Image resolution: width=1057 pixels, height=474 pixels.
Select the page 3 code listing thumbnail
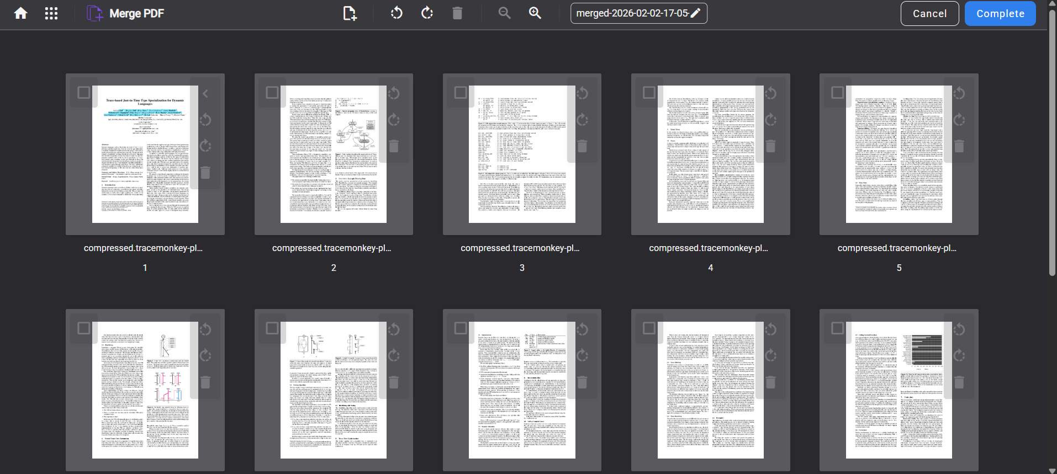[522, 154]
